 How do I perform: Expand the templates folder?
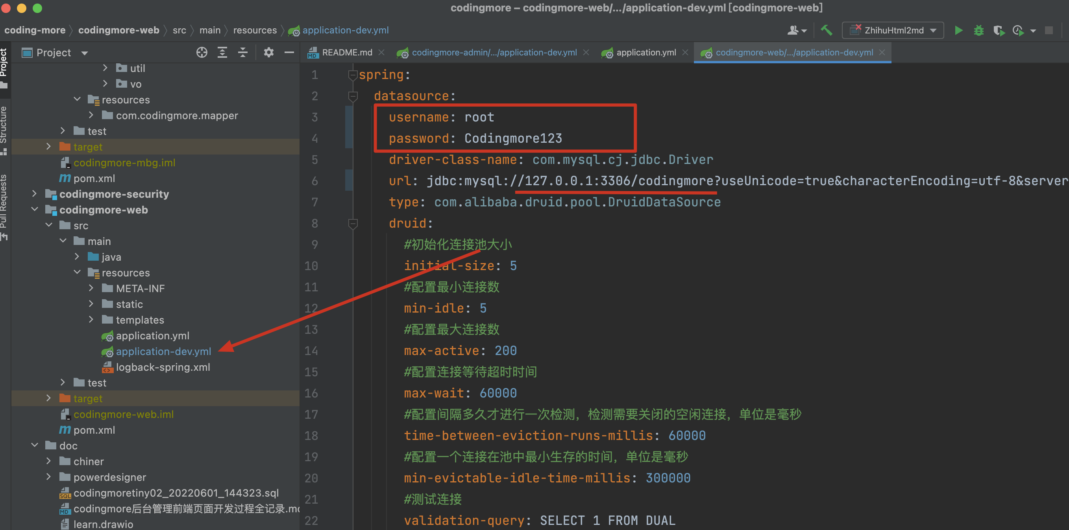point(91,320)
